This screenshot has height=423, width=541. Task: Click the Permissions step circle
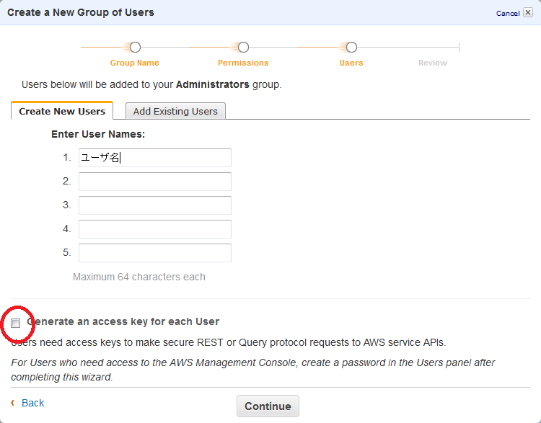point(243,48)
